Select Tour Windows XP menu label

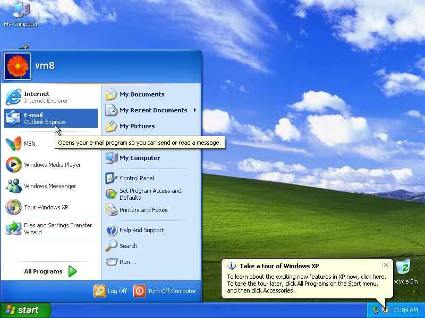[46, 207]
